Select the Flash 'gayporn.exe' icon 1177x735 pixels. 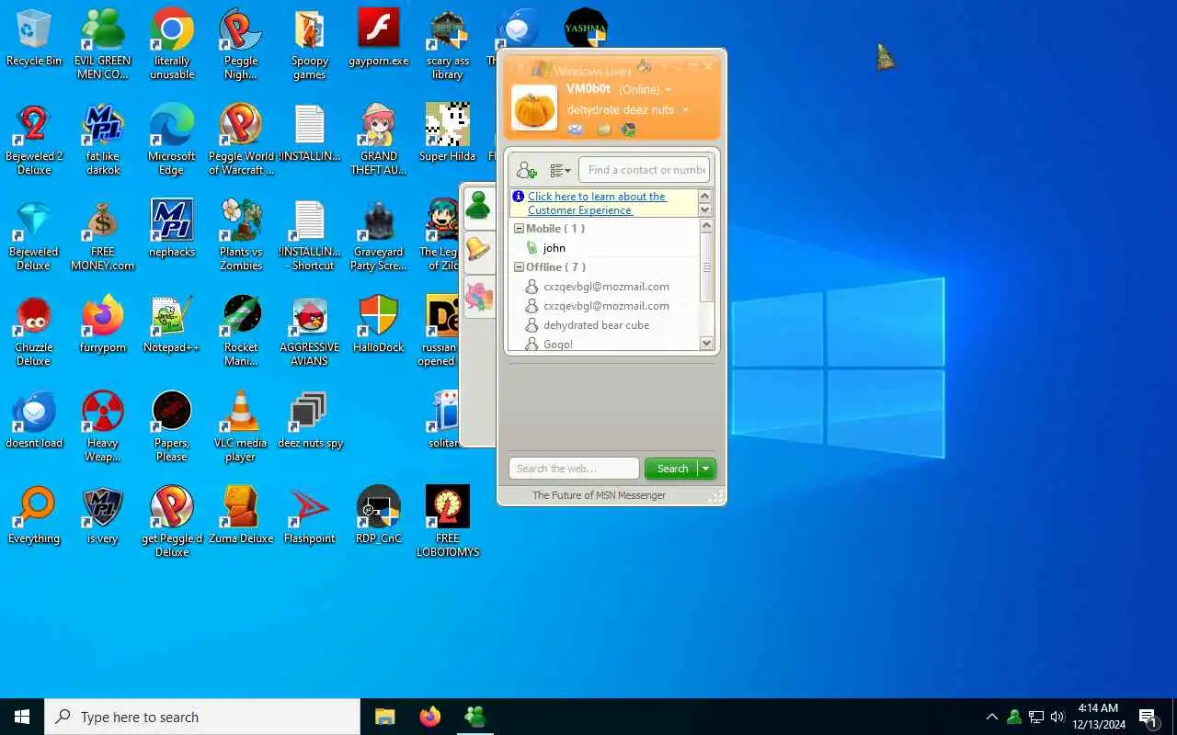click(x=379, y=38)
